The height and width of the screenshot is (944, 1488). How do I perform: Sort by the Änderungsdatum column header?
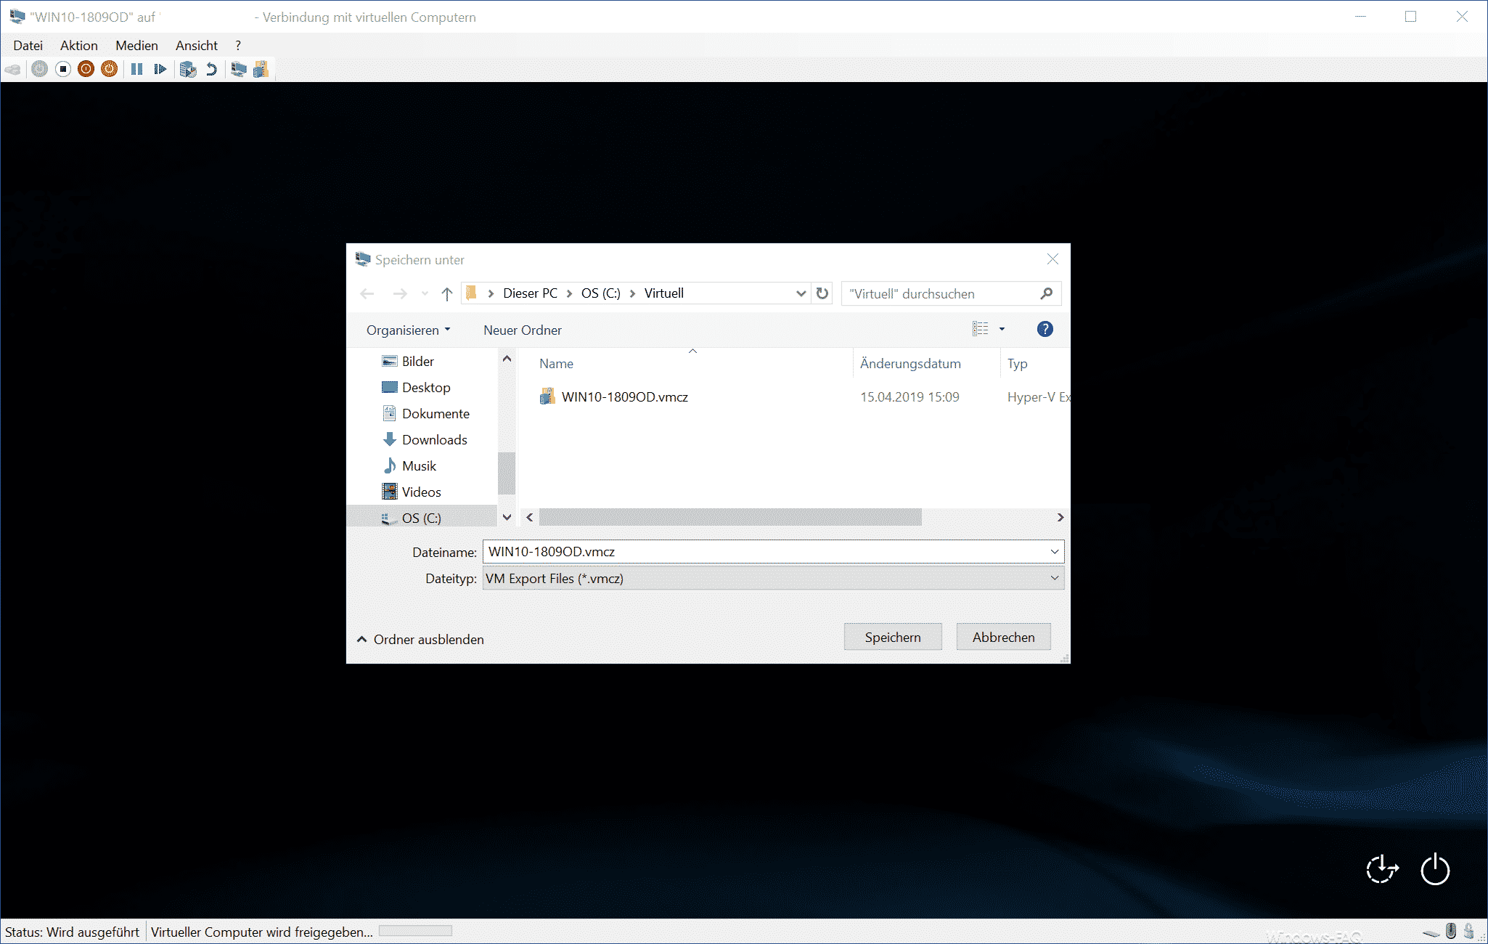coord(911,364)
